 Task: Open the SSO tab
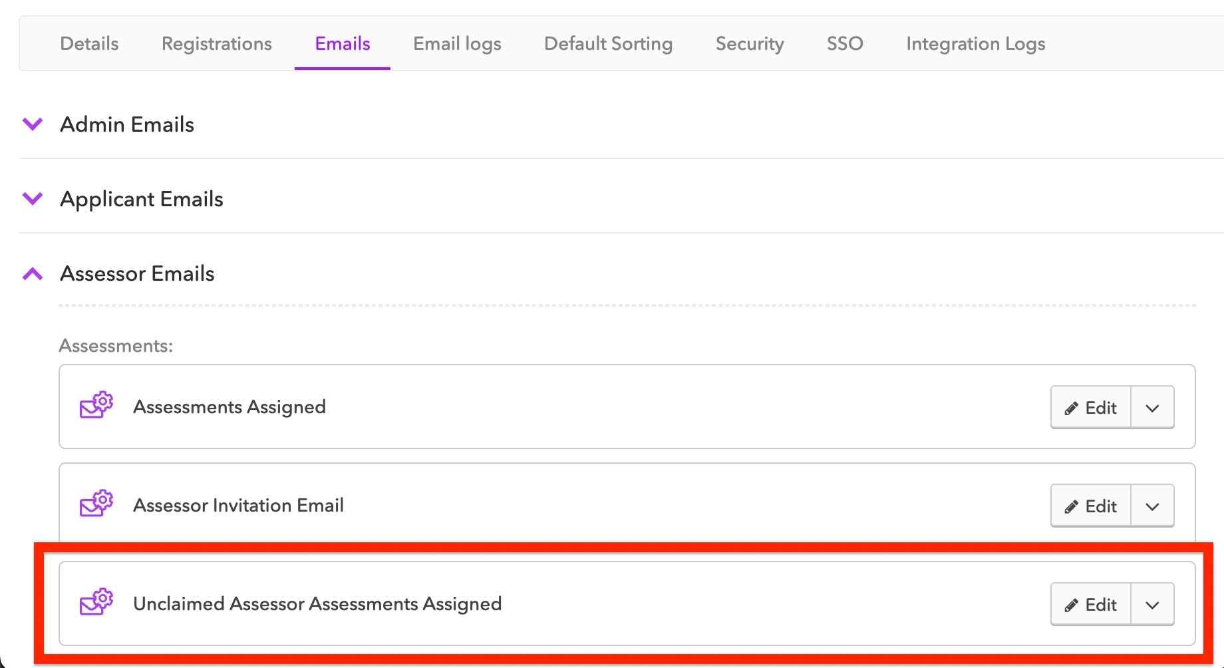pos(845,44)
